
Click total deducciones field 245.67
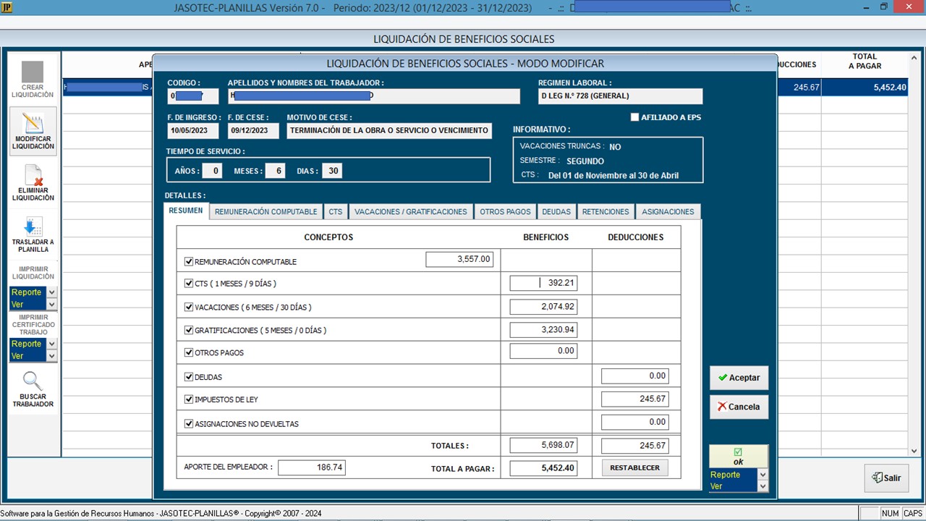tap(634, 446)
